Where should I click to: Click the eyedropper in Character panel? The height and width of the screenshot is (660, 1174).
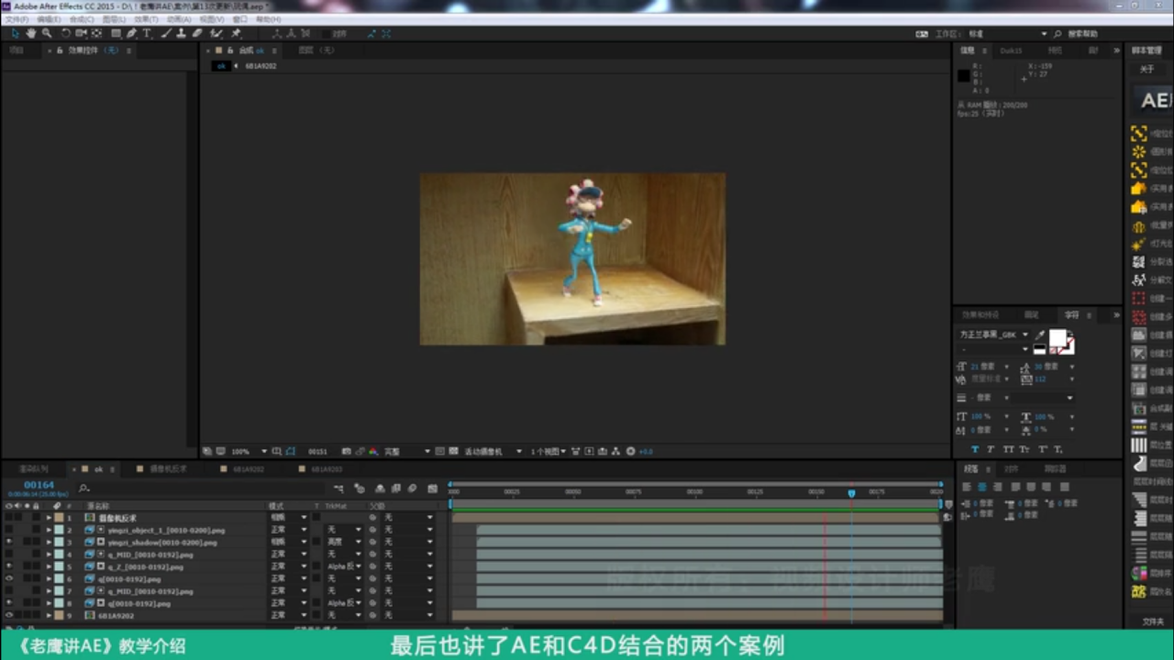tap(1040, 335)
